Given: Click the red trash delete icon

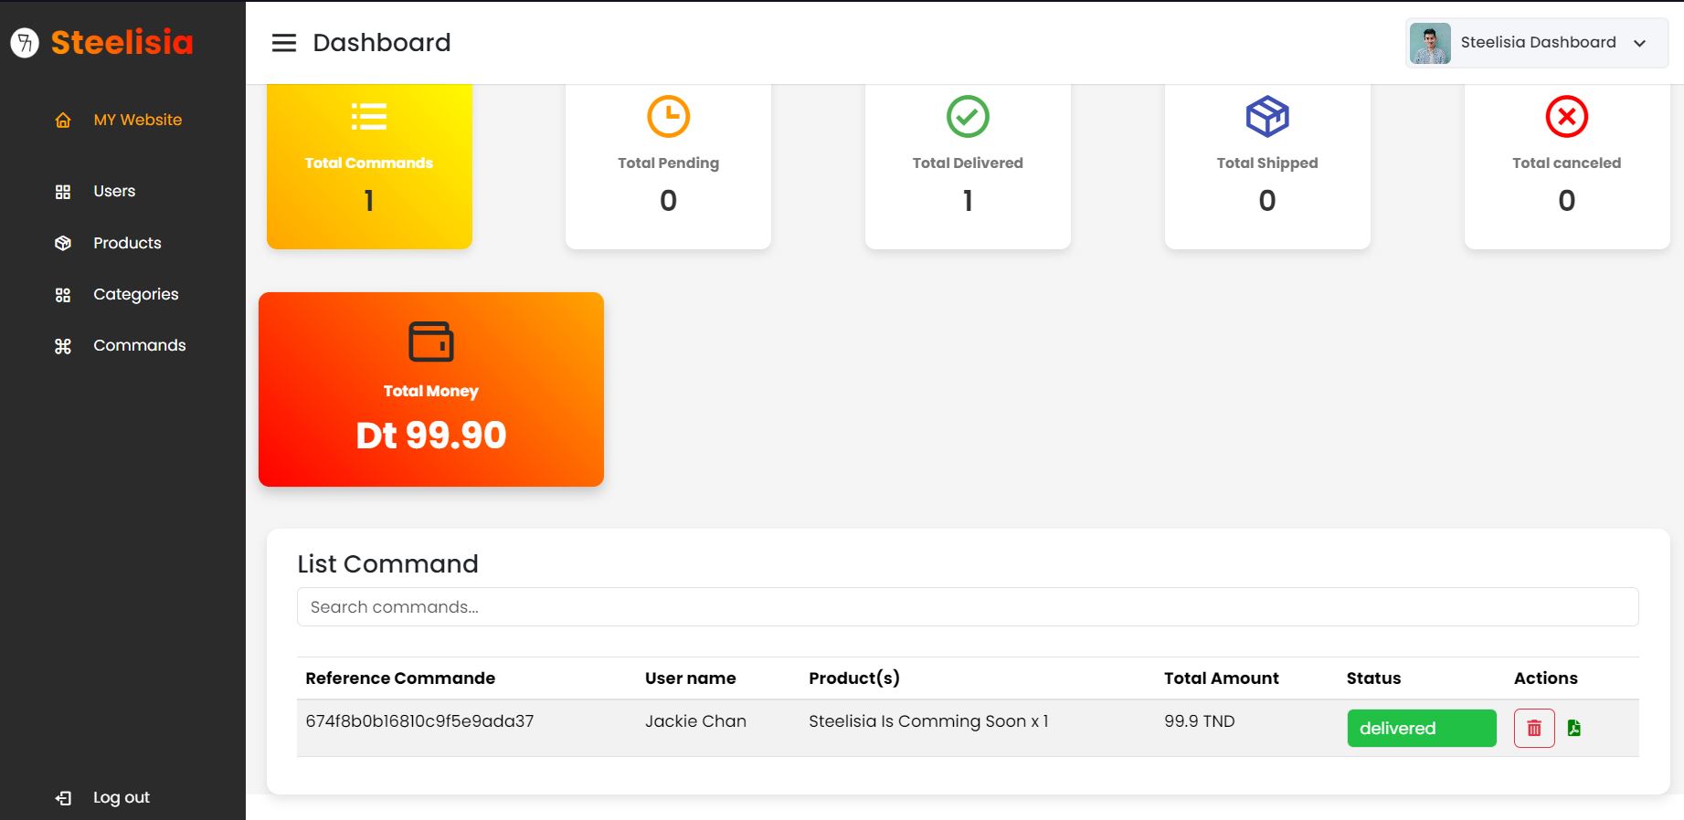Looking at the screenshot, I should click(x=1533, y=729).
